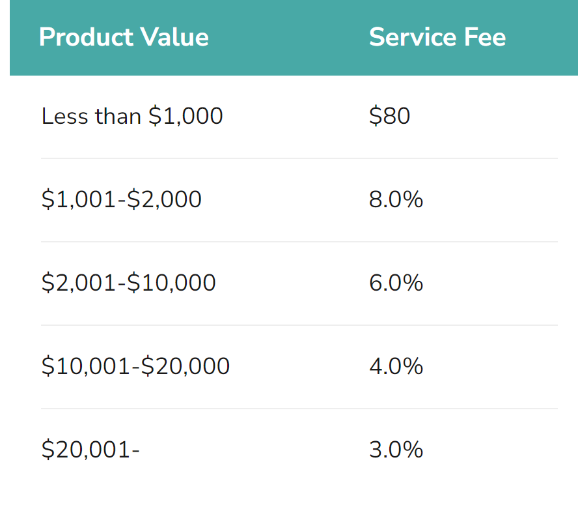This screenshot has height=507, width=578.
Task: Click the 6.0% service fee value
Action: pos(396,283)
